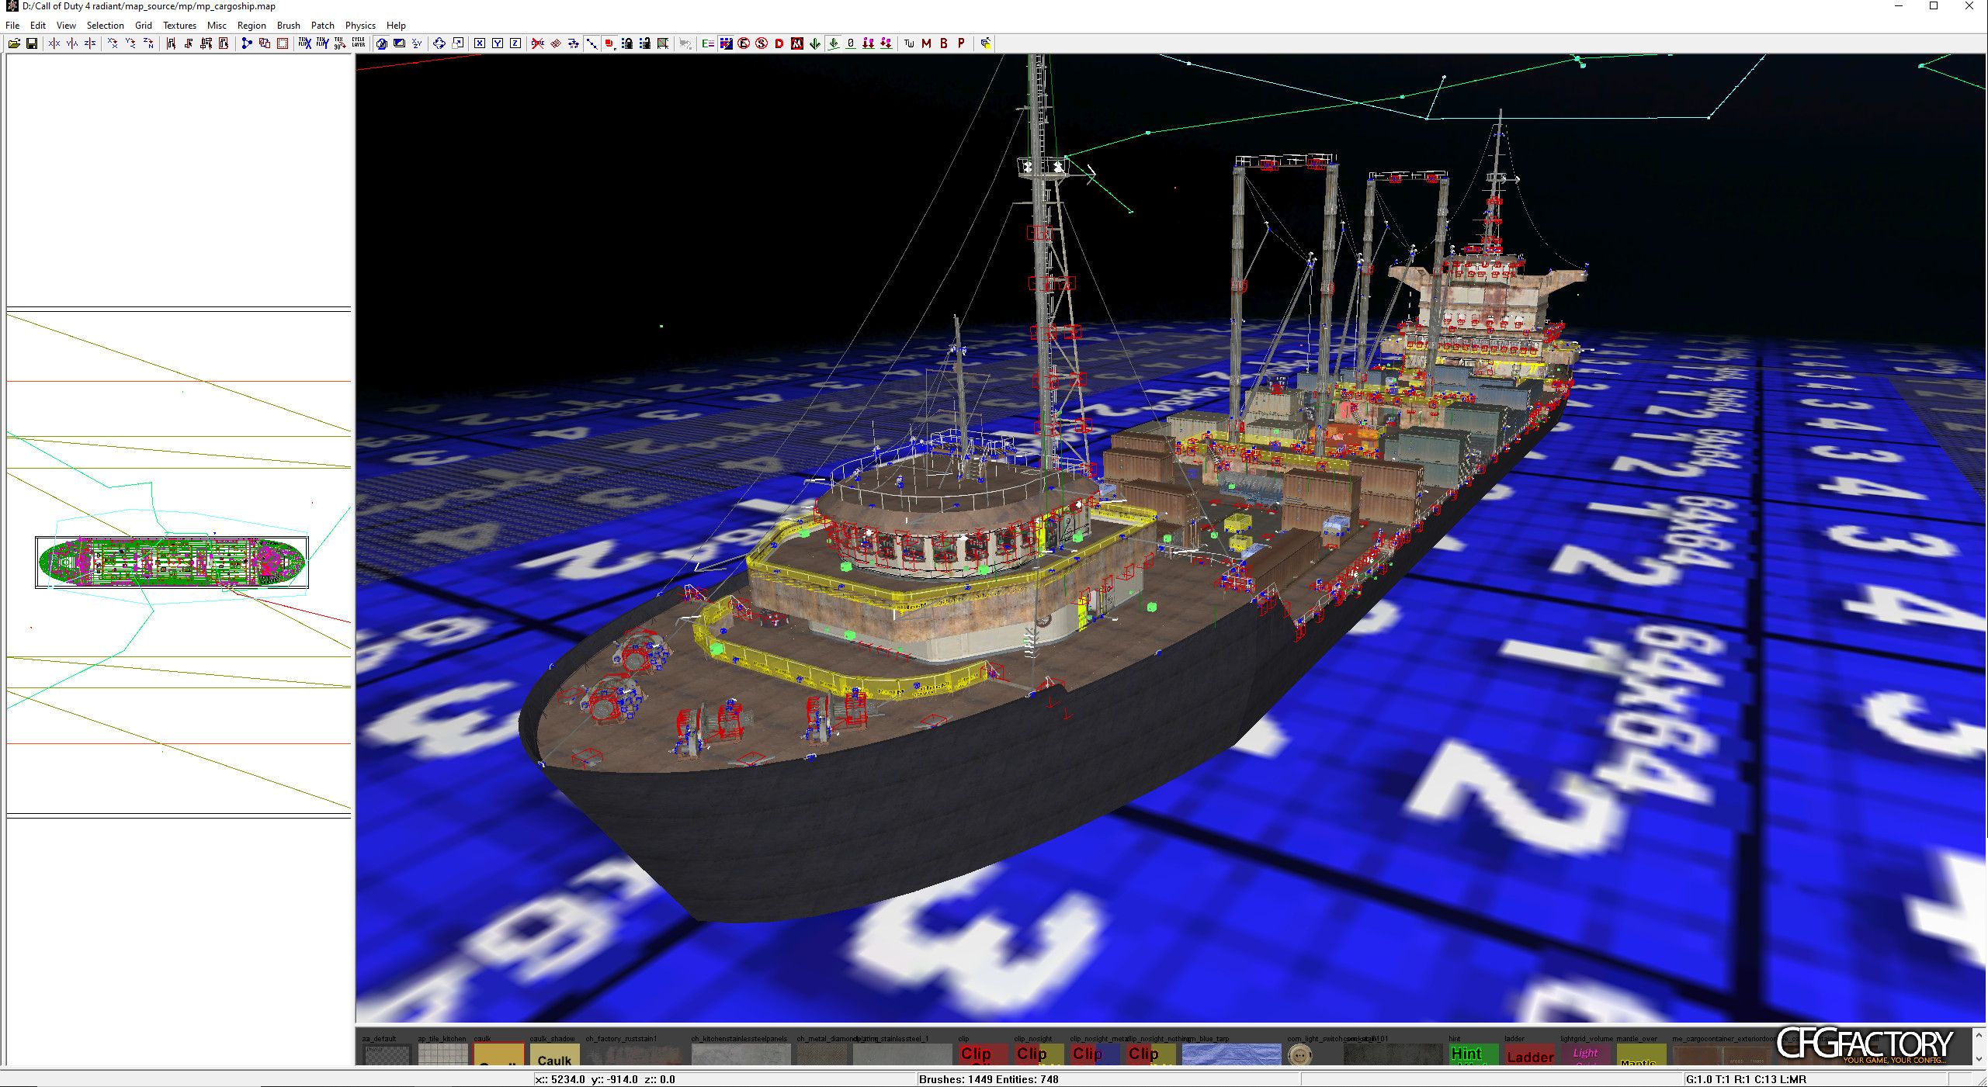Click the red cube icon

609,43
